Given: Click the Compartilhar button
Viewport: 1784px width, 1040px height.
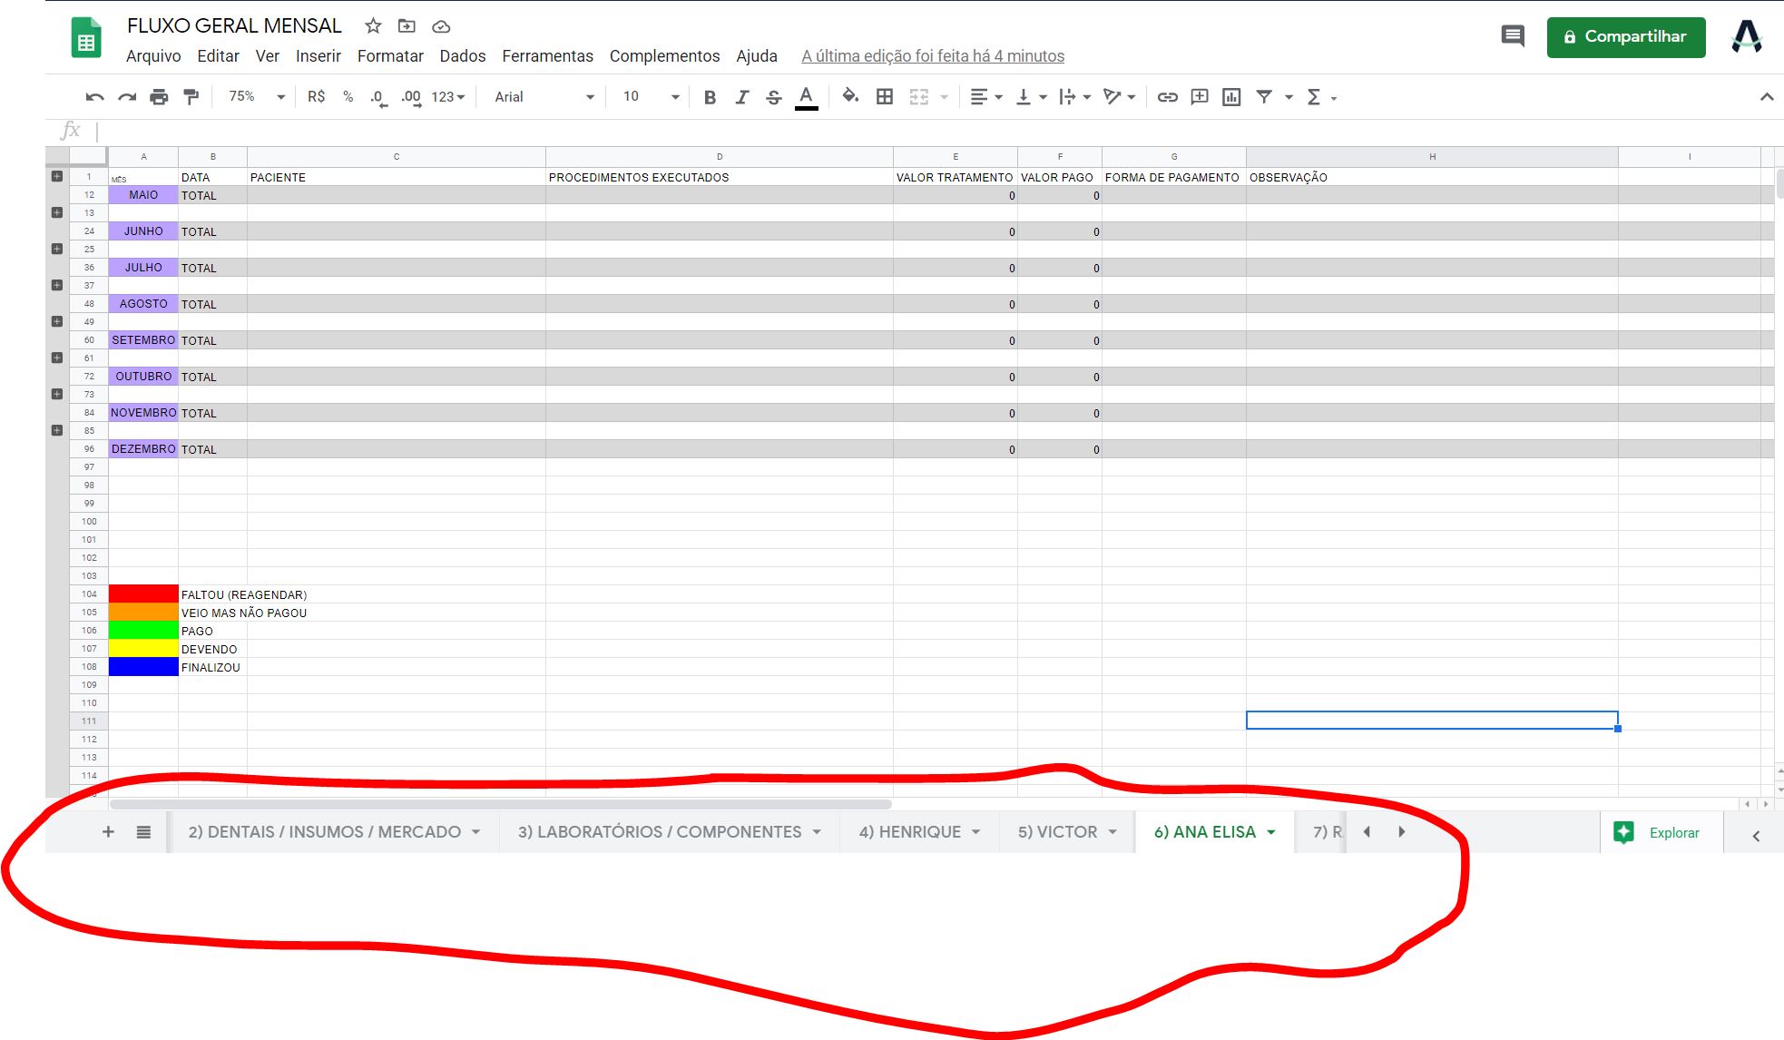Looking at the screenshot, I should (1625, 37).
